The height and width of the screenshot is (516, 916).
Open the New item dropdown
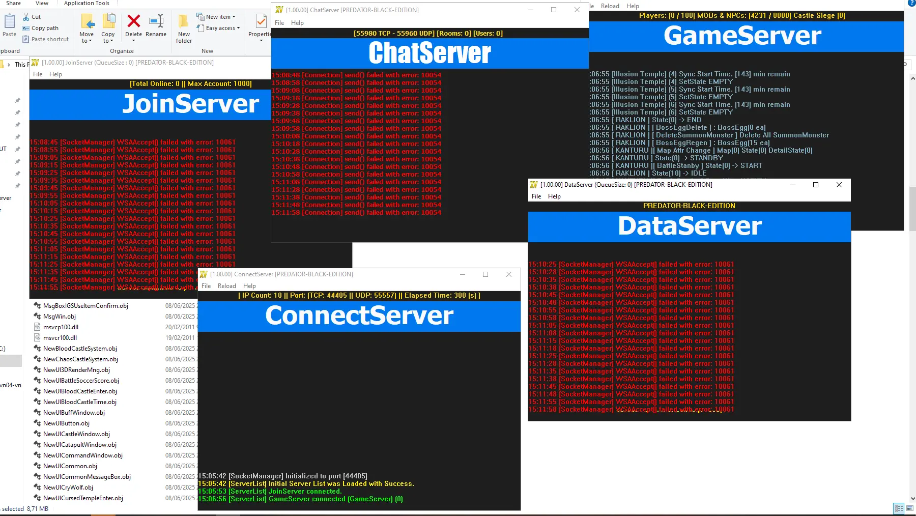pyautogui.click(x=216, y=17)
